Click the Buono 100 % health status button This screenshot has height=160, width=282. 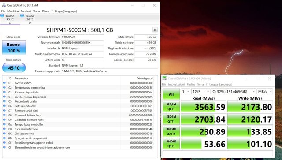(x=14, y=47)
